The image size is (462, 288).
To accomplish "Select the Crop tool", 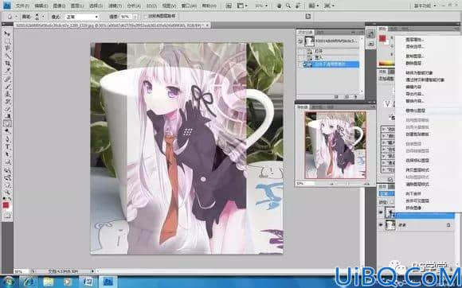I will click(7, 63).
